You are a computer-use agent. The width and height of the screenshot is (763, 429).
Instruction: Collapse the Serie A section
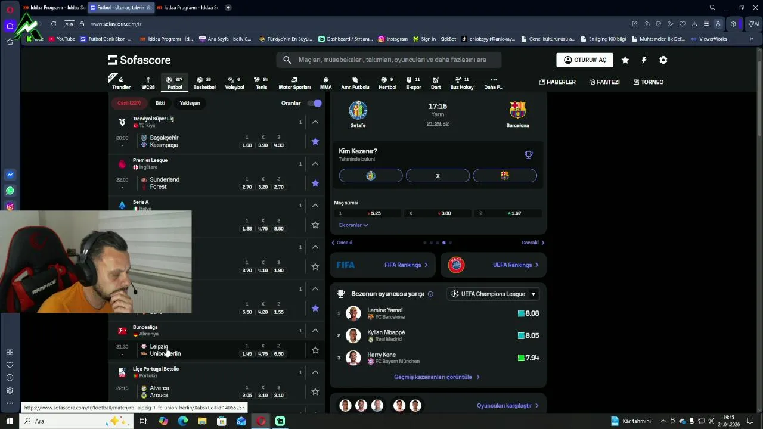pyautogui.click(x=315, y=206)
